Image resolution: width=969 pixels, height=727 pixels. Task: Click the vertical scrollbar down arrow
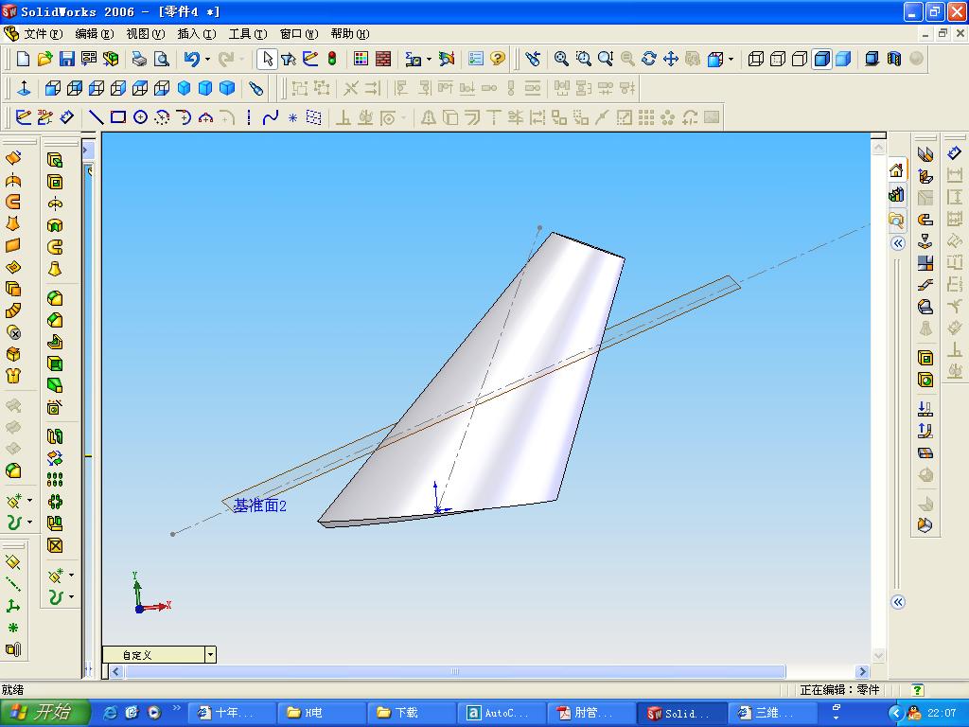tap(878, 655)
